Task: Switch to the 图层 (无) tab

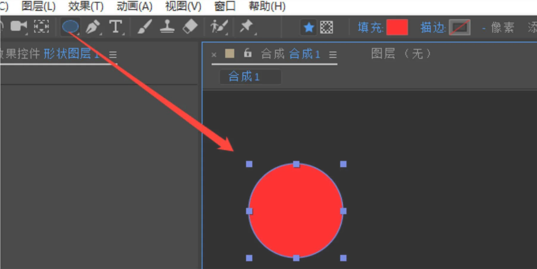Action: click(x=401, y=54)
